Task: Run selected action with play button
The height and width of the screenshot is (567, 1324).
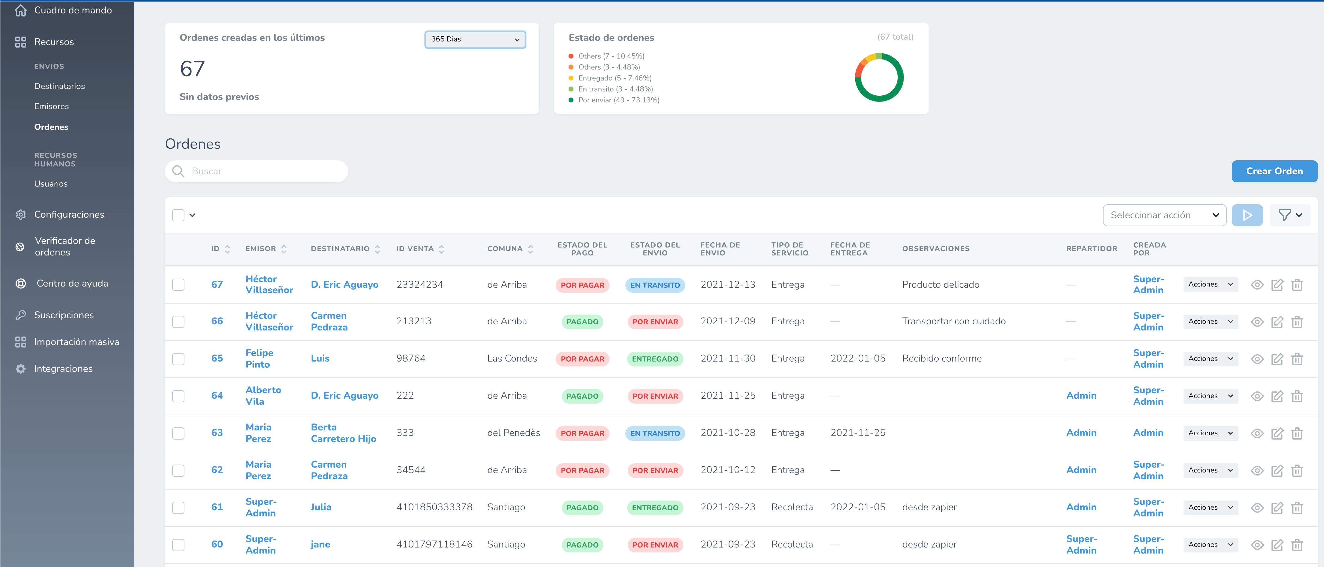Action: tap(1247, 215)
